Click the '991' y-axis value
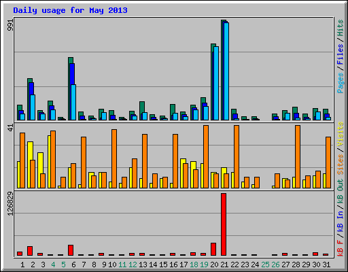 coord(11,24)
